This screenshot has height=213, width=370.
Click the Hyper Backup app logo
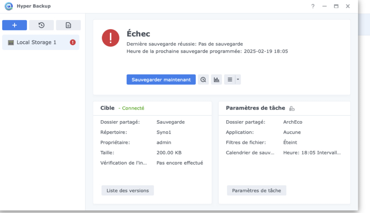click(x=9, y=6)
